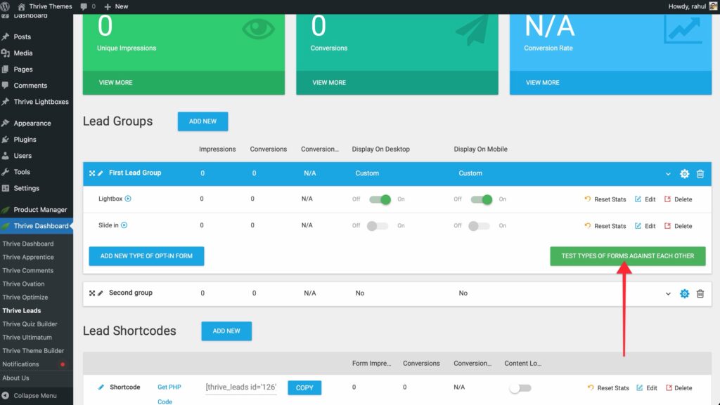
Task: Open the Plugins menu in sidebar
Action: coord(25,140)
